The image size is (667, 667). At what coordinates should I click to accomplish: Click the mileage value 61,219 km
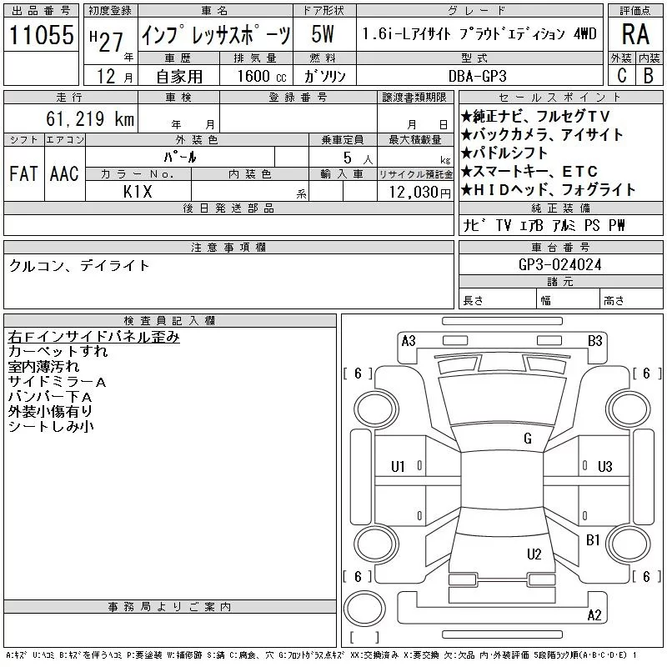pyautogui.click(x=90, y=118)
